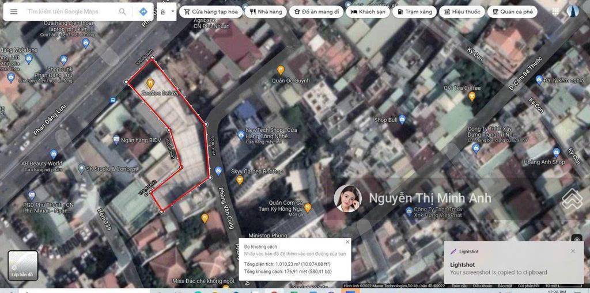Close the 'Đo khoảng cách' popup
Screen dimensions: 590x293
[347, 242]
